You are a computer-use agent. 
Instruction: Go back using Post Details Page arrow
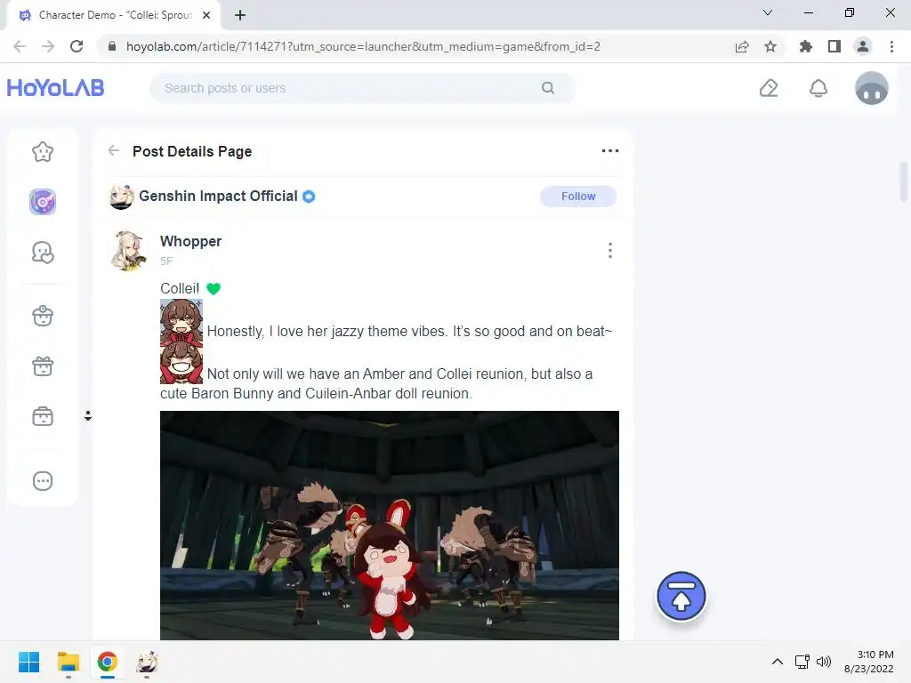tap(114, 151)
